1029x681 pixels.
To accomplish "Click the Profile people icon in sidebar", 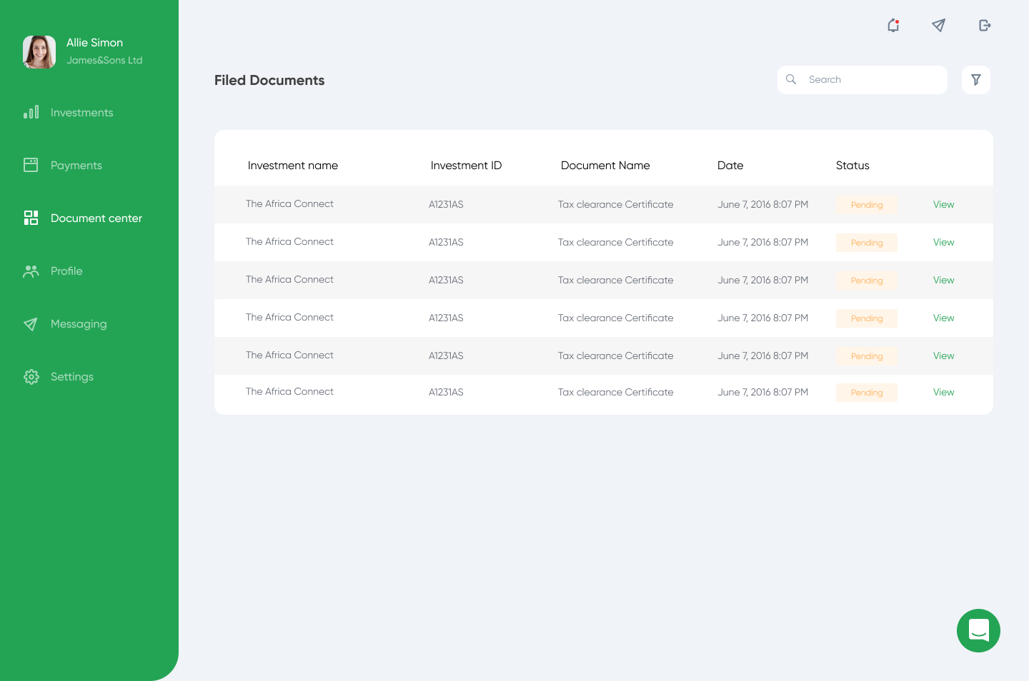I will pyautogui.click(x=31, y=271).
